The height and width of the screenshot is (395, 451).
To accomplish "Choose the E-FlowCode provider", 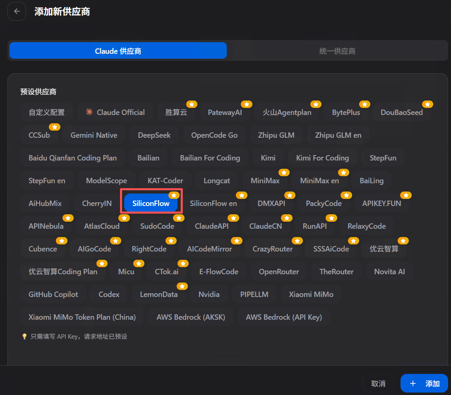I will tap(218, 271).
